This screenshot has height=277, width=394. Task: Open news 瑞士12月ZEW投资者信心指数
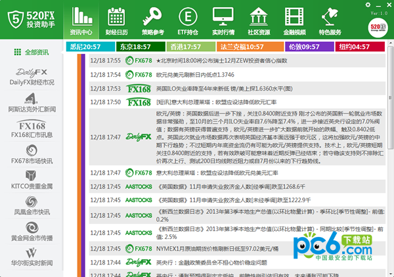(221, 60)
